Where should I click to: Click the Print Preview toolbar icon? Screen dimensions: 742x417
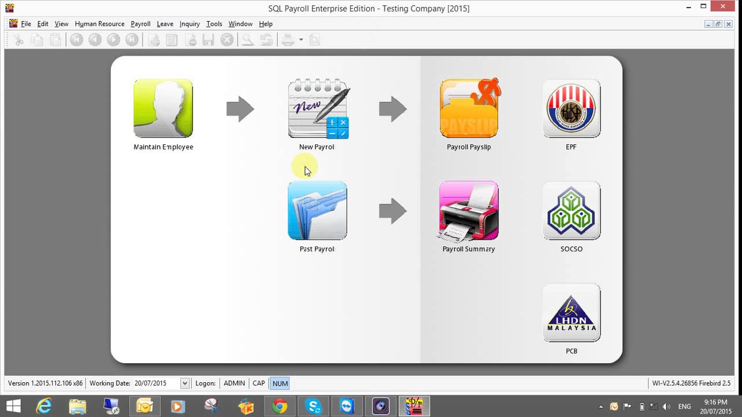(x=315, y=39)
